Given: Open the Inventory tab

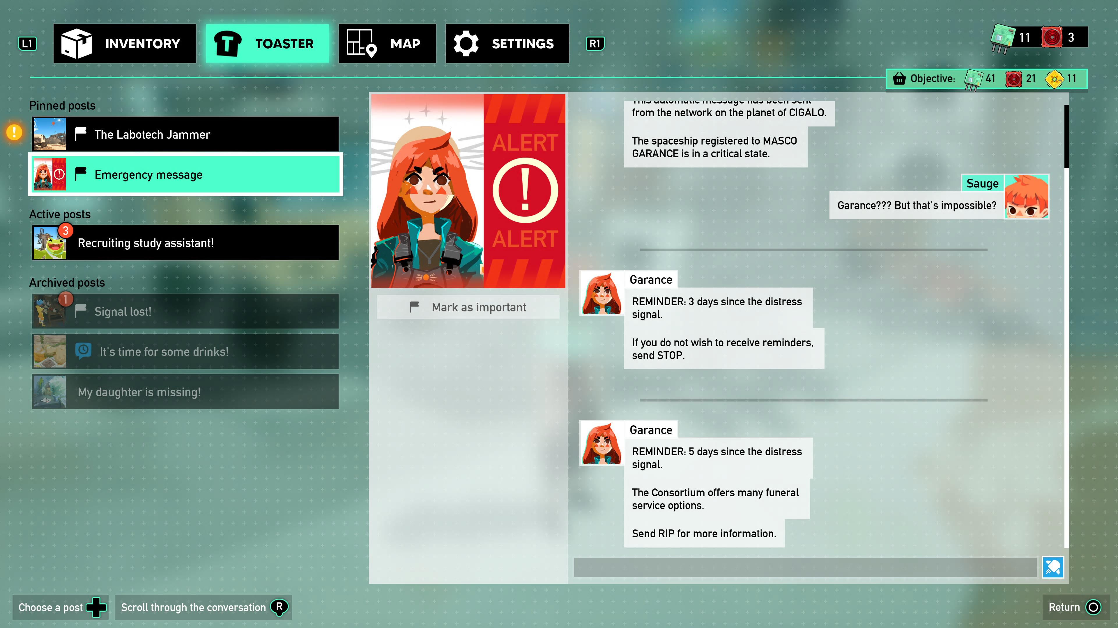Looking at the screenshot, I should (125, 43).
